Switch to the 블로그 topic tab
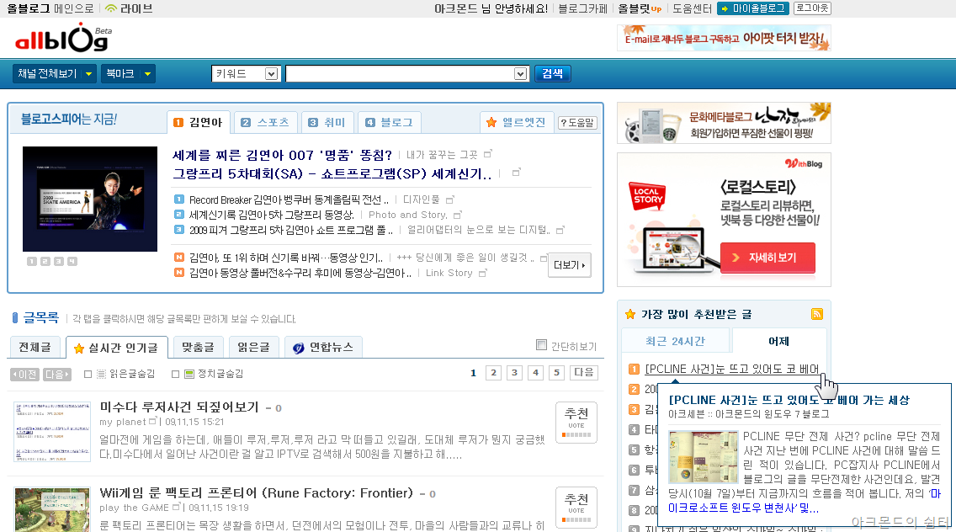The height and width of the screenshot is (532, 956). point(390,123)
